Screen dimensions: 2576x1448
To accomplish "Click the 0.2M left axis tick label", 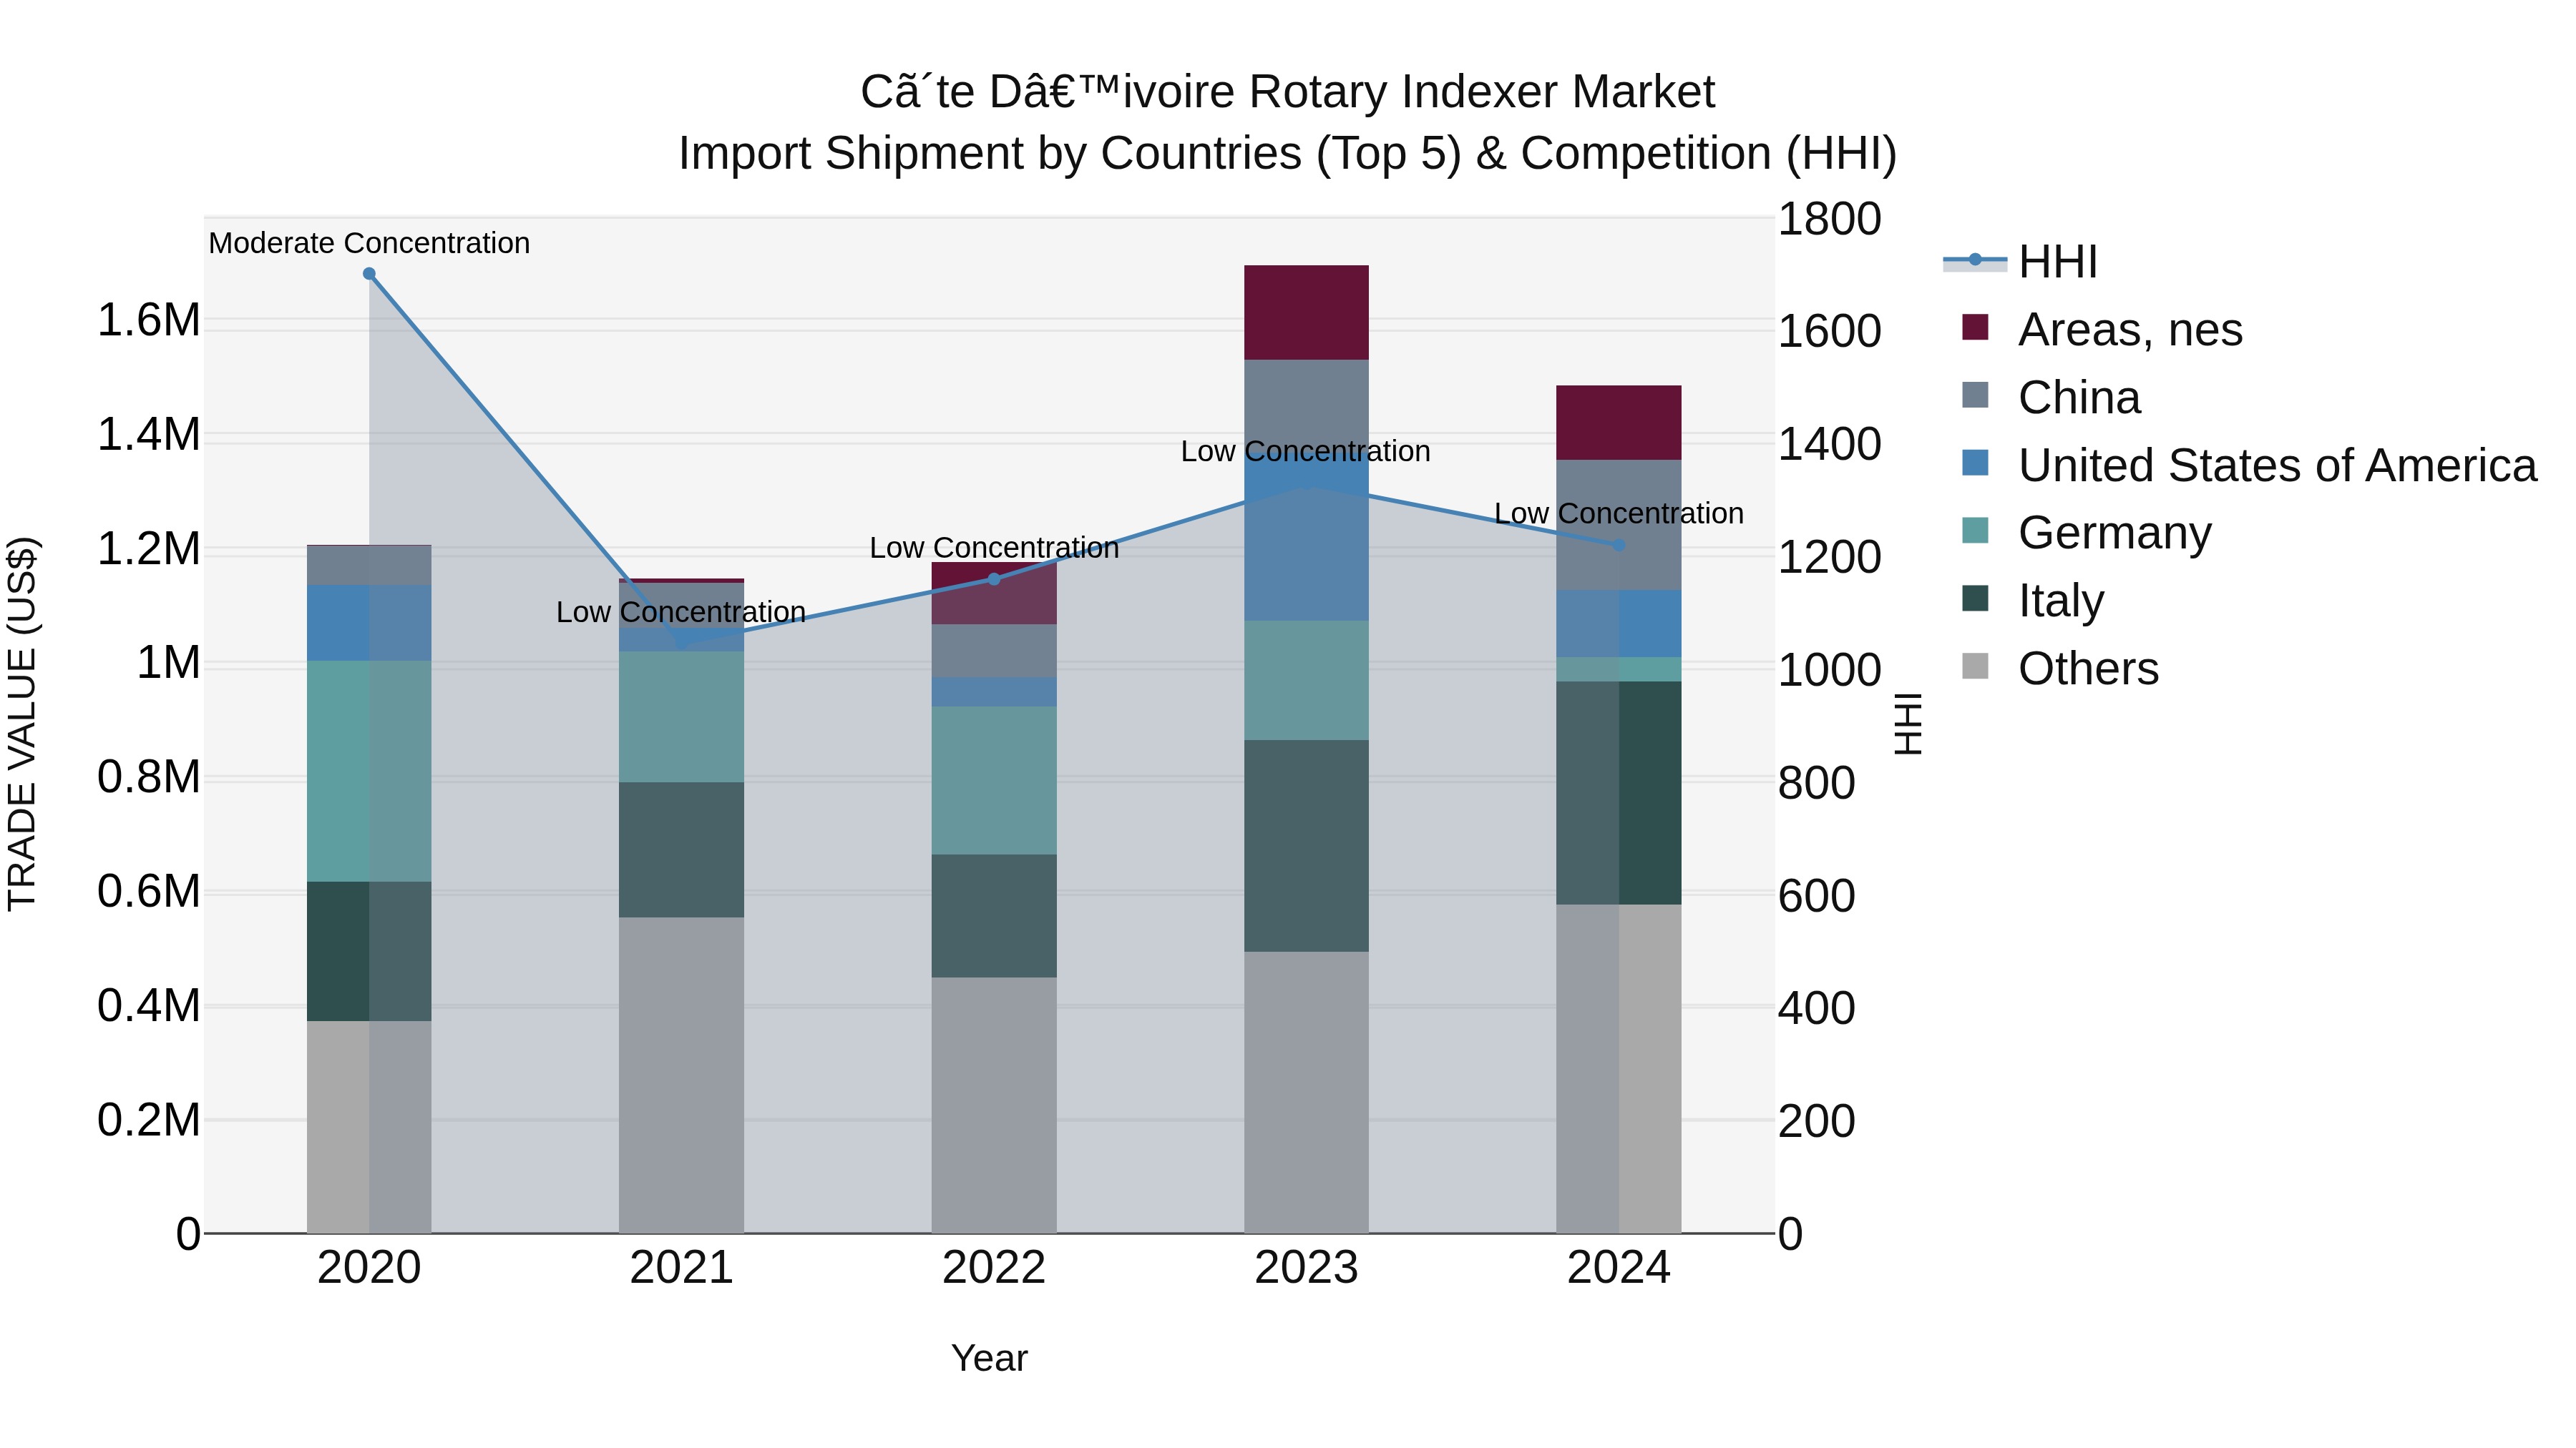I will [x=148, y=1121].
